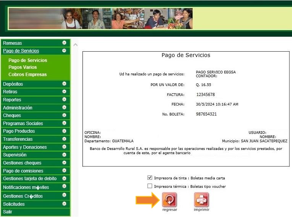The height and width of the screenshot is (218, 292).
Task: Open Cobros Empresas submenu link
Action: (28, 75)
